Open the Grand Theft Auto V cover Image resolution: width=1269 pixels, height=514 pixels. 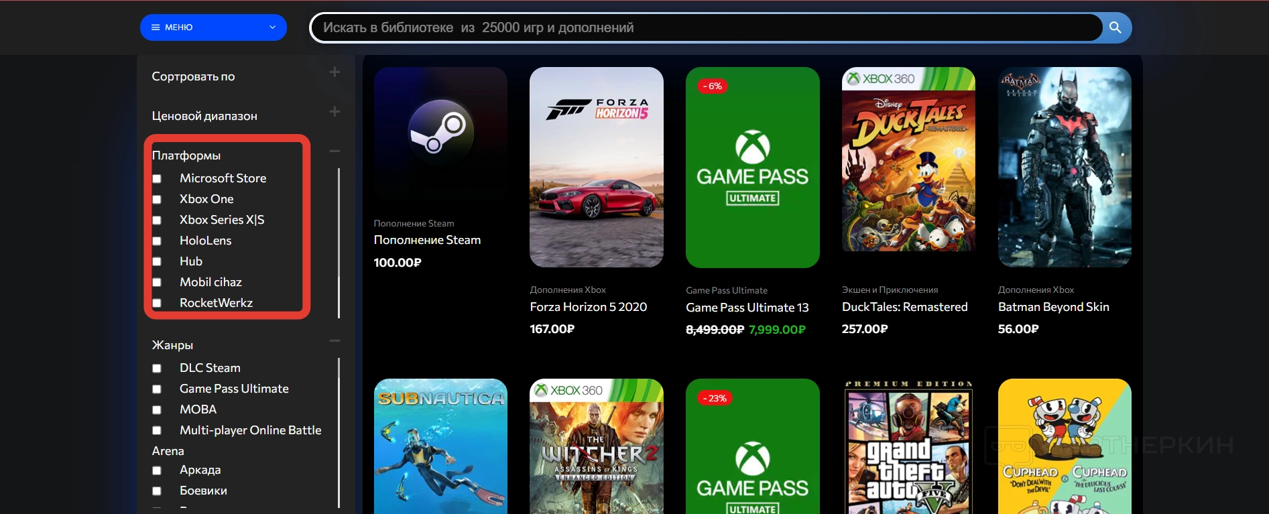coord(908,446)
